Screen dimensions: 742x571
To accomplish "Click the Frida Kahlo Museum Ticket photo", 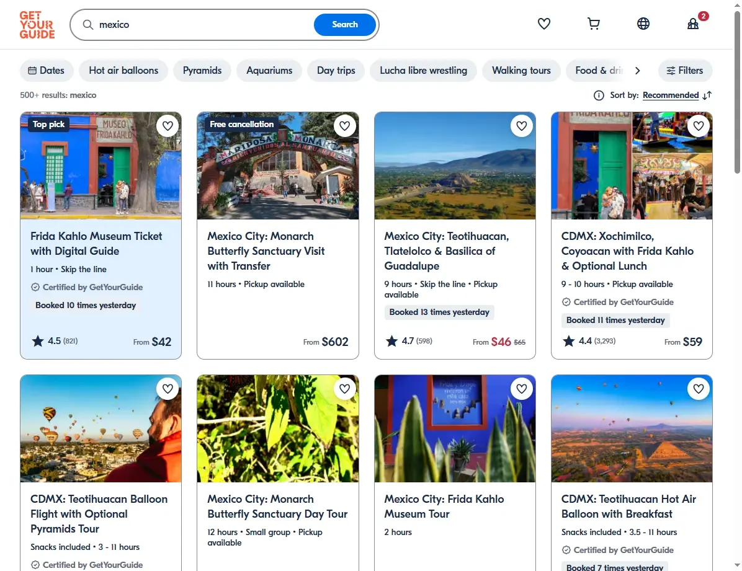I will (x=101, y=166).
